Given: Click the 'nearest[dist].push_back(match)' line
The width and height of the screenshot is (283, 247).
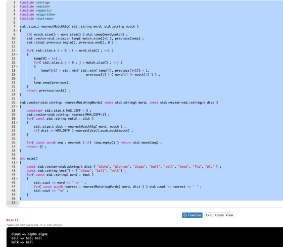Looking at the screenshot, I should pyautogui.click(x=83, y=131).
